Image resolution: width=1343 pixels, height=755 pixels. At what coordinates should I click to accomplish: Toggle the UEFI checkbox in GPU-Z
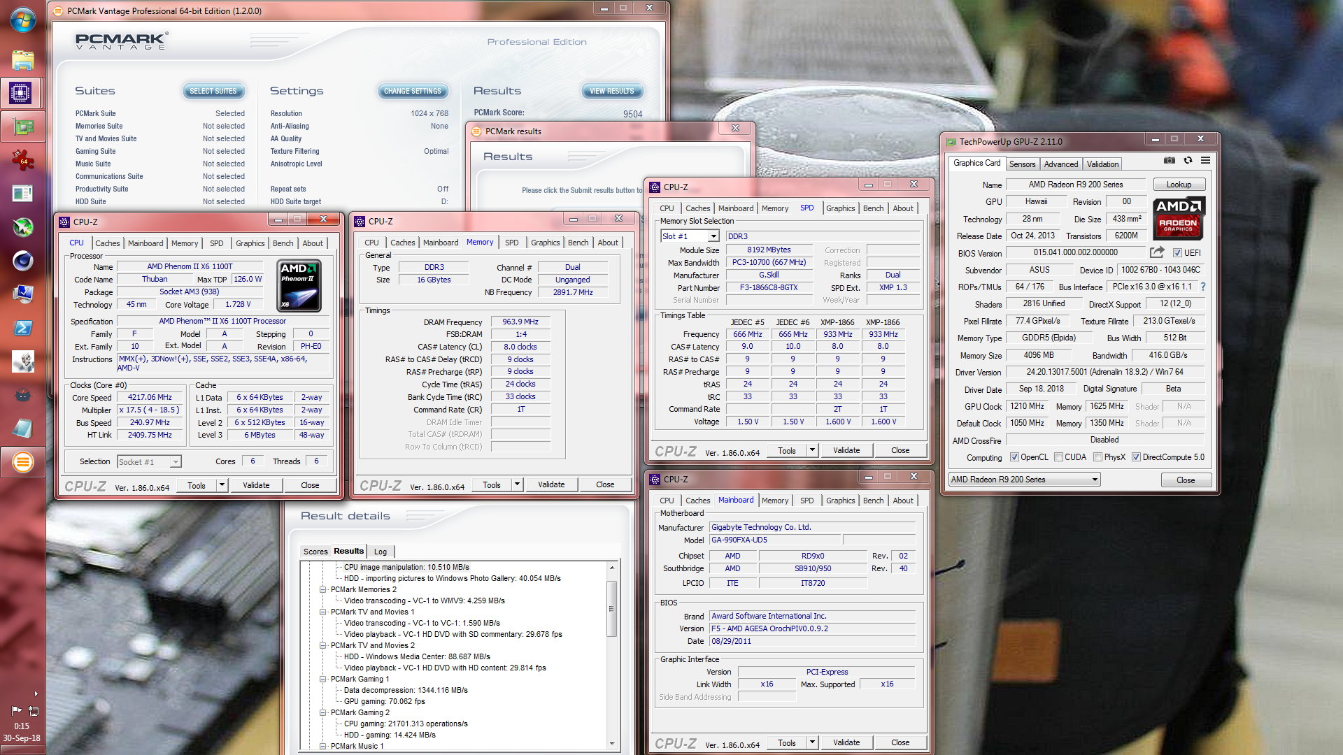click(1177, 253)
